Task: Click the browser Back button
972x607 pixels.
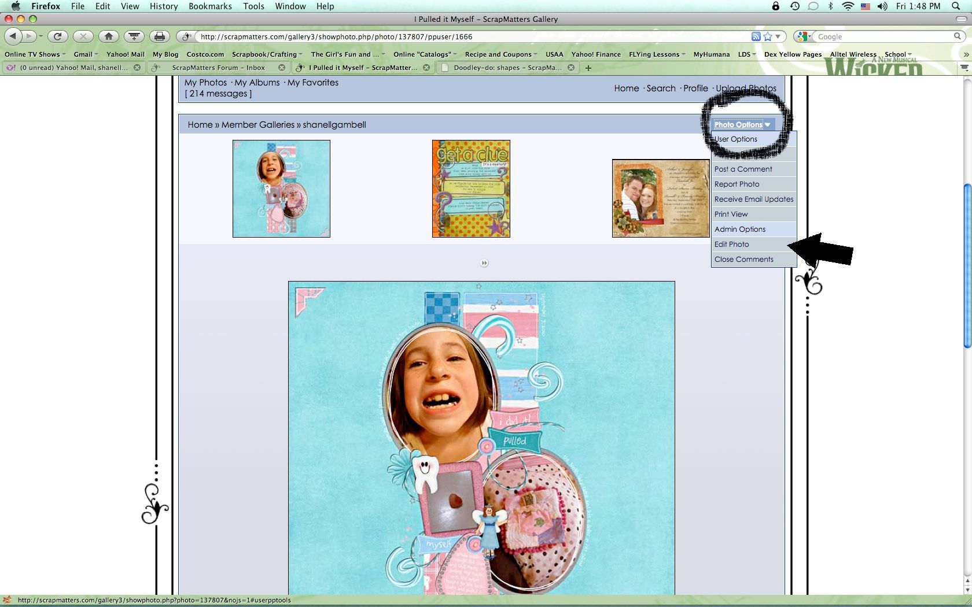Action: [13, 36]
